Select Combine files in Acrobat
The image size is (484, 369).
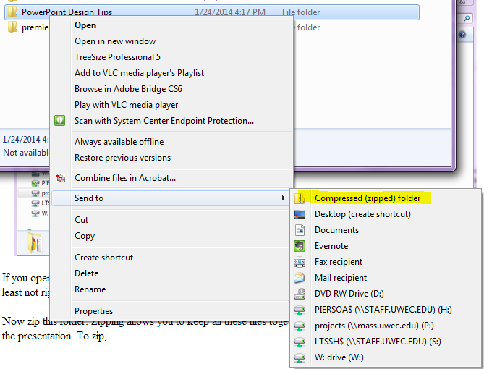point(125,178)
